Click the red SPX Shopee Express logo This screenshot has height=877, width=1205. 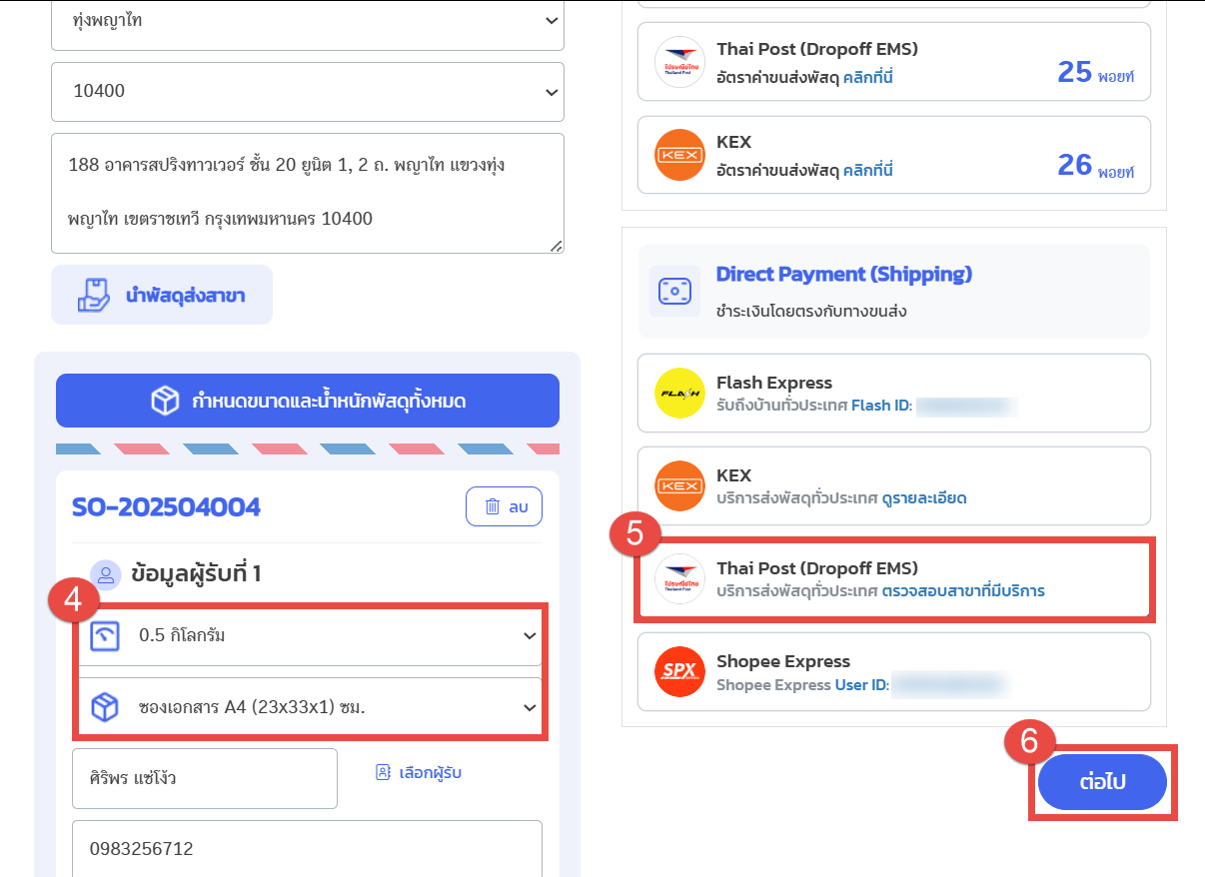(x=679, y=672)
